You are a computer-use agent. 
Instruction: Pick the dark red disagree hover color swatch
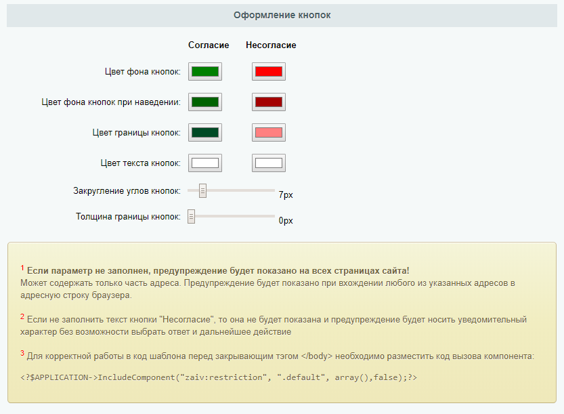click(x=268, y=102)
